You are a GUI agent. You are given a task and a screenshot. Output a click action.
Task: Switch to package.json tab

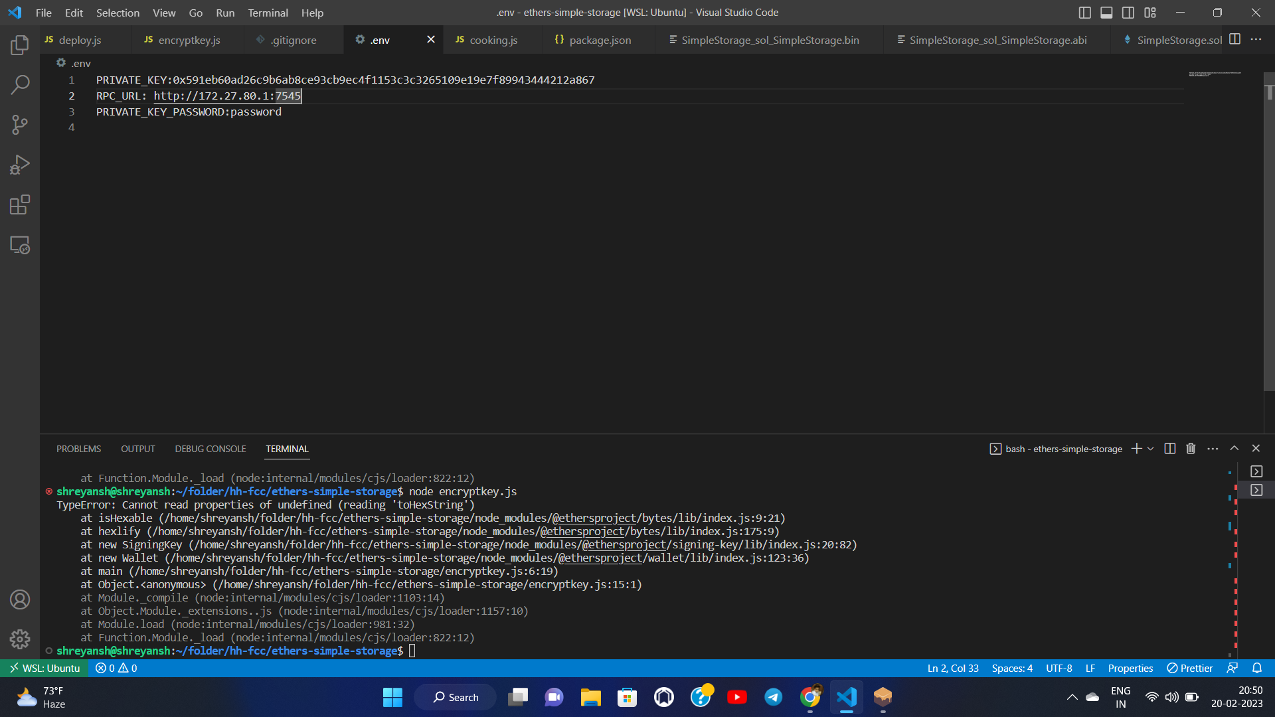coord(600,40)
